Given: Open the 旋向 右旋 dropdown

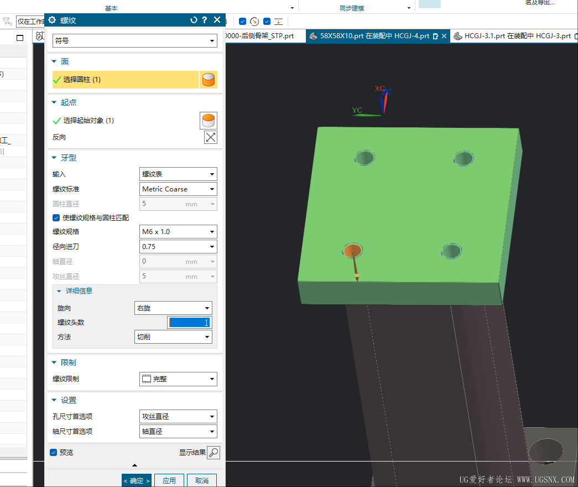Looking at the screenshot, I should tap(173, 308).
